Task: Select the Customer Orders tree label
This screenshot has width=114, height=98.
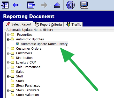Action: [x=29, y=49]
